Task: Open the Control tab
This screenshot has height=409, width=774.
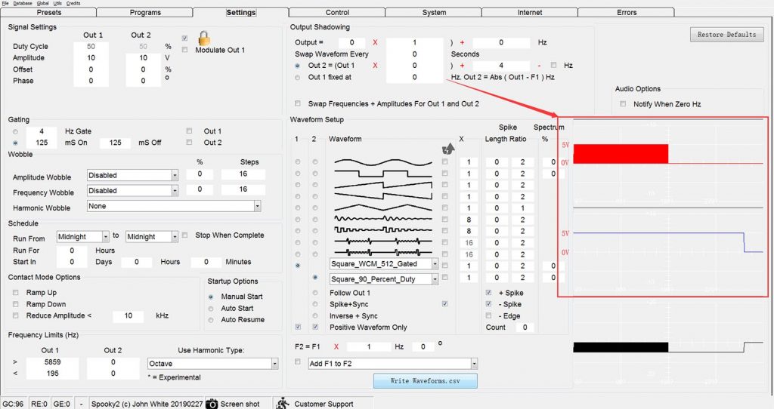Action: click(337, 12)
